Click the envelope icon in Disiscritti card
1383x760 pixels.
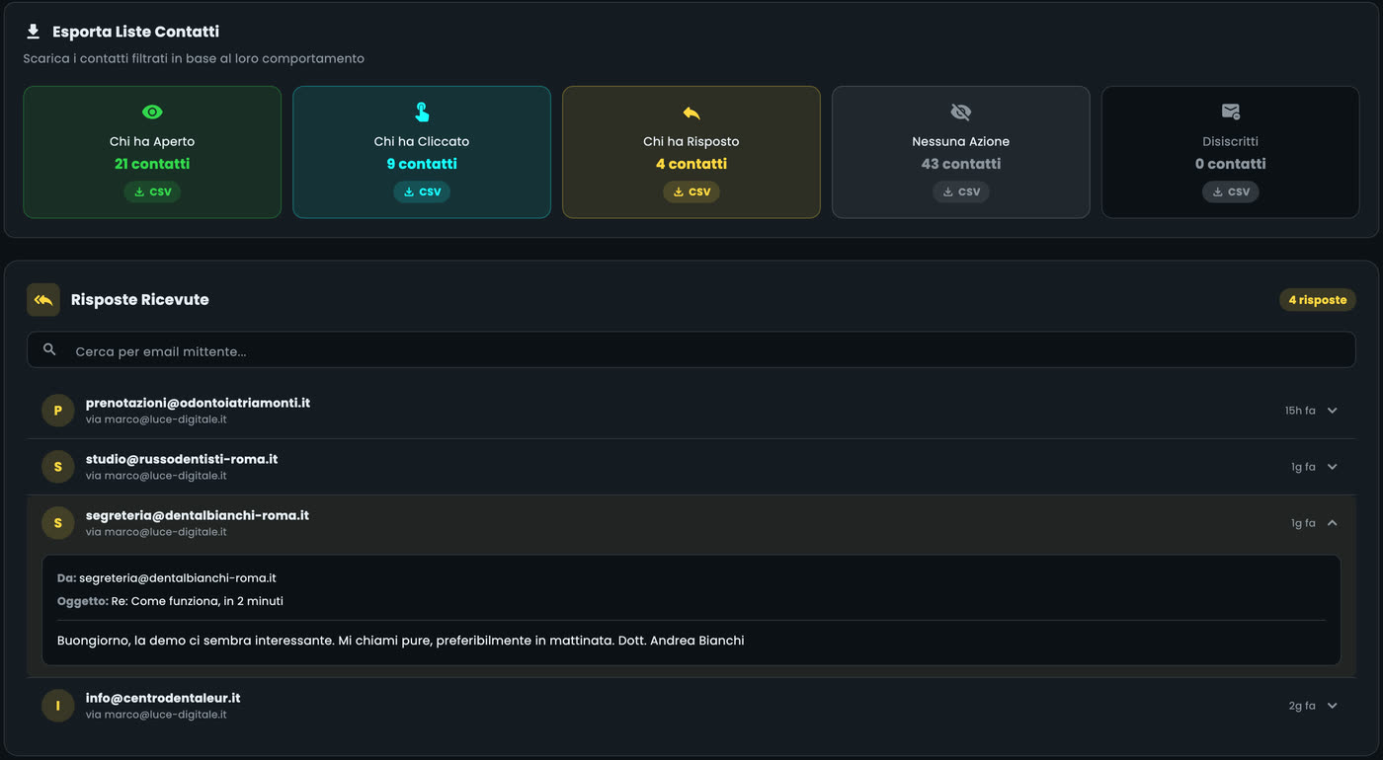1231,112
